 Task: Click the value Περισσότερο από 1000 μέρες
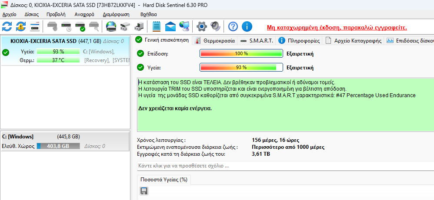(x=288, y=147)
